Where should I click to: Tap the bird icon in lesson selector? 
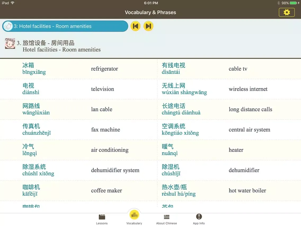coord(8,26)
